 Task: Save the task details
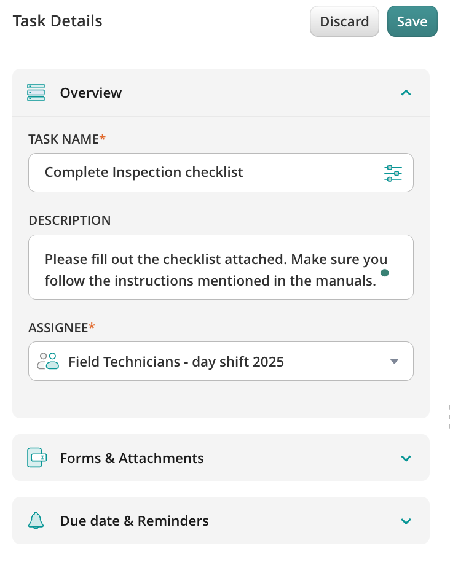(412, 21)
